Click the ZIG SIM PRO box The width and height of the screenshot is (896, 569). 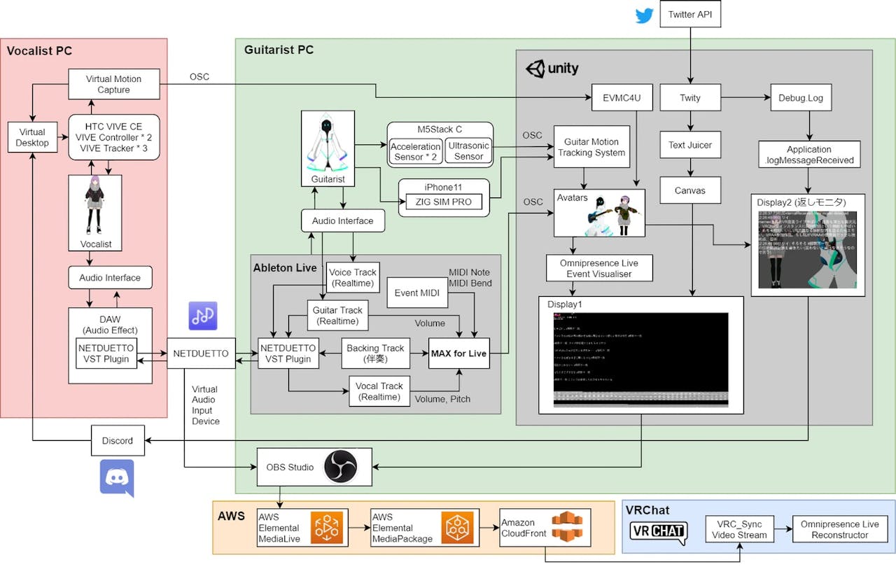coord(444,202)
